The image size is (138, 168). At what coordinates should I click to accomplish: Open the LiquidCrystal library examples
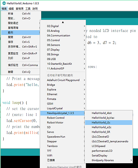pyautogui.click(x=63, y=108)
